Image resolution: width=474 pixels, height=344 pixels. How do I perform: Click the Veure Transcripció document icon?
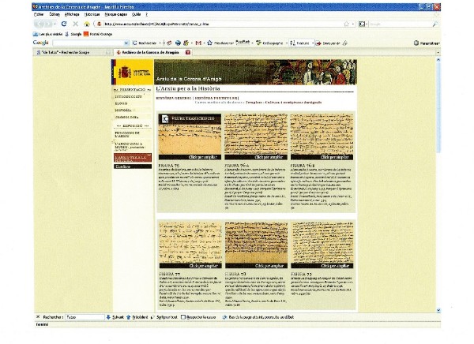(164, 119)
